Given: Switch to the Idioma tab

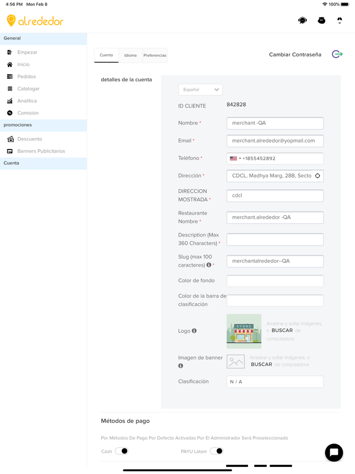Looking at the screenshot, I should (130, 55).
